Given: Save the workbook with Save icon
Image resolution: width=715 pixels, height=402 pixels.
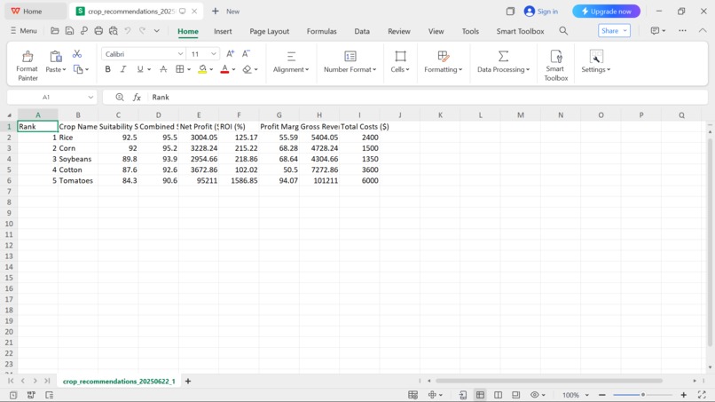Looking at the screenshot, I should 69,30.
